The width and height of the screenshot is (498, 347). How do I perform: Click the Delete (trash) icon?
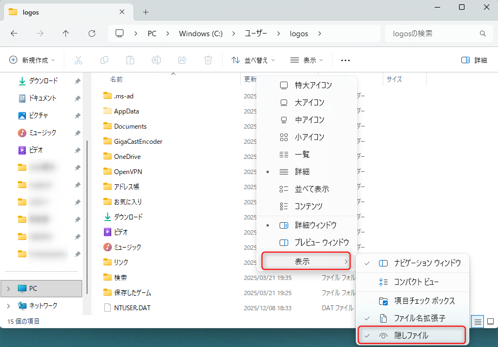[208, 60]
